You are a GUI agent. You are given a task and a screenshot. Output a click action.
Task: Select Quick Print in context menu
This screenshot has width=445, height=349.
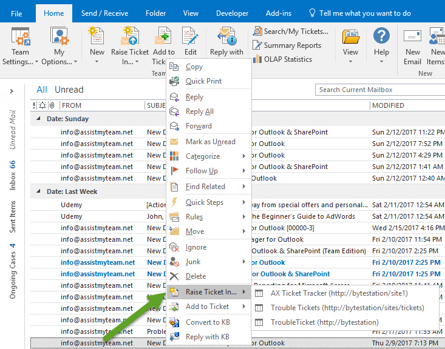(x=203, y=81)
